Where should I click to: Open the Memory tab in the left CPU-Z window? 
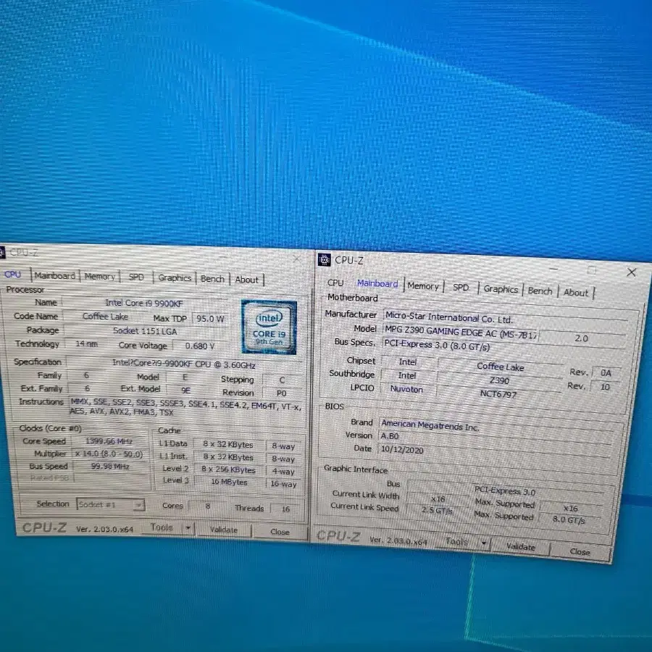[x=100, y=277]
